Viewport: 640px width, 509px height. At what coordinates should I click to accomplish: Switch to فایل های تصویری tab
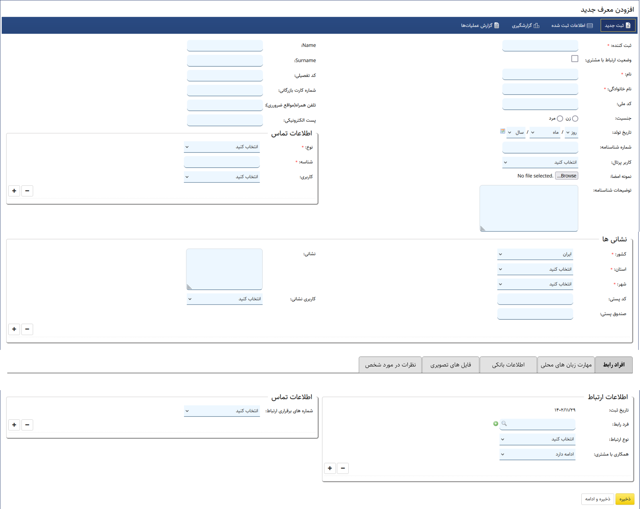coord(451,365)
